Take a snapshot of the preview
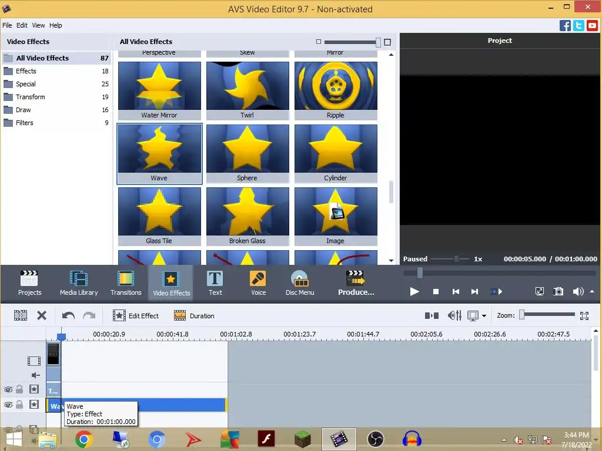This screenshot has width=602, height=451. click(x=558, y=291)
